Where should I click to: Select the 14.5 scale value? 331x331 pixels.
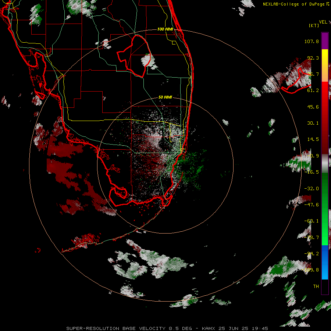[x=313, y=139]
